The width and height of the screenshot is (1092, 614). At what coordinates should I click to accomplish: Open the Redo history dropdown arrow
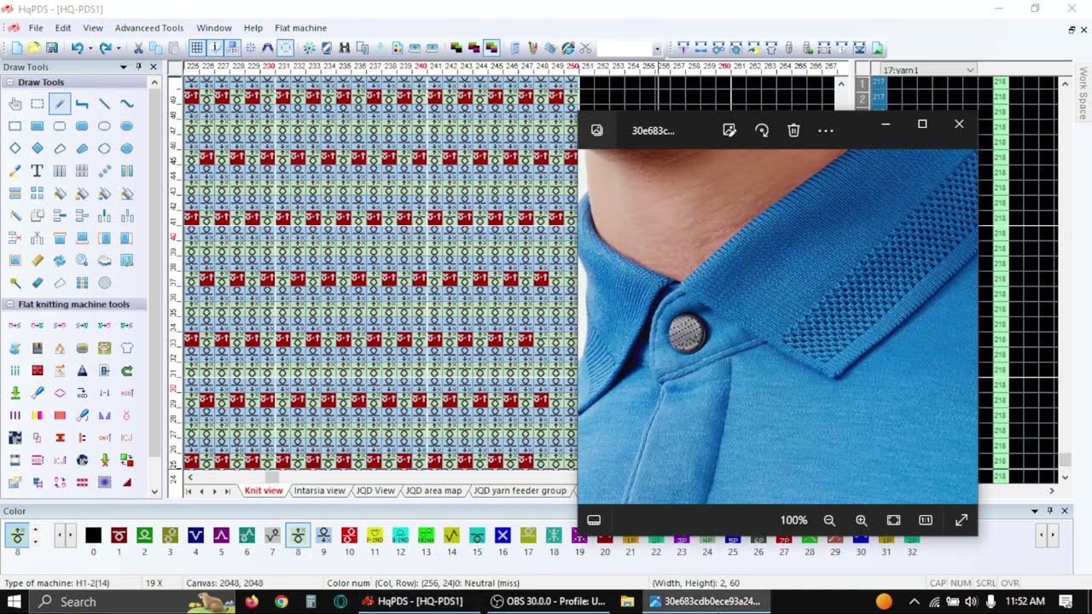point(118,49)
